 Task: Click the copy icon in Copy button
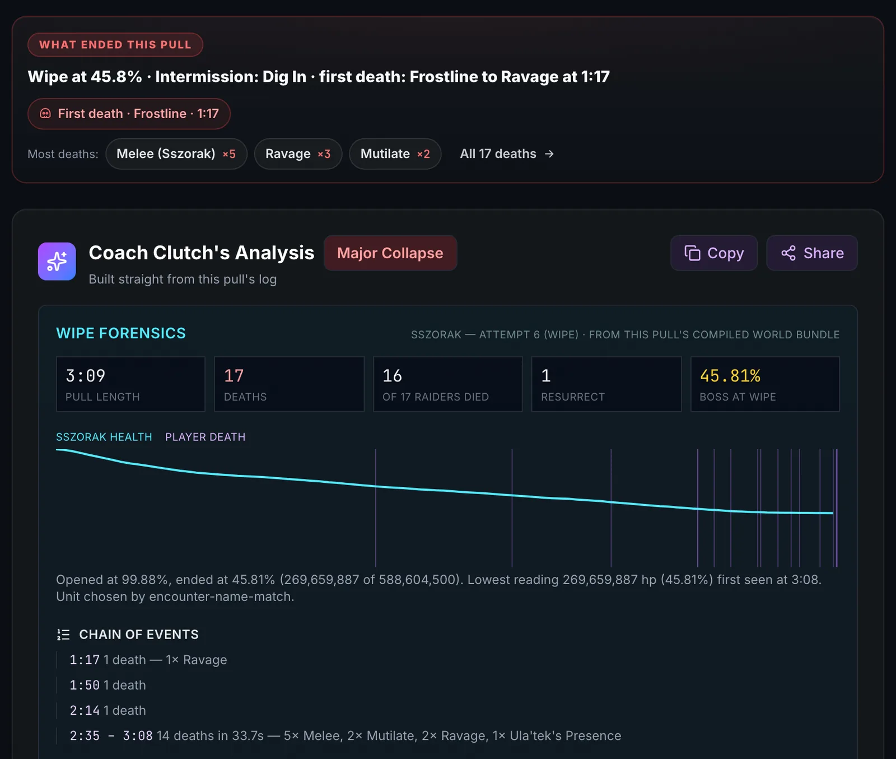pyautogui.click(x=692, y=253)
